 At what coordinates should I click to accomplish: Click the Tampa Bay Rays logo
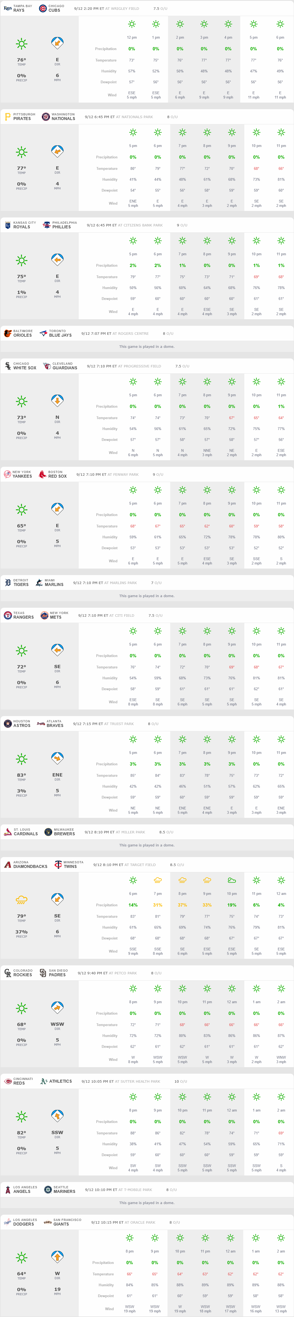point(7,8)
